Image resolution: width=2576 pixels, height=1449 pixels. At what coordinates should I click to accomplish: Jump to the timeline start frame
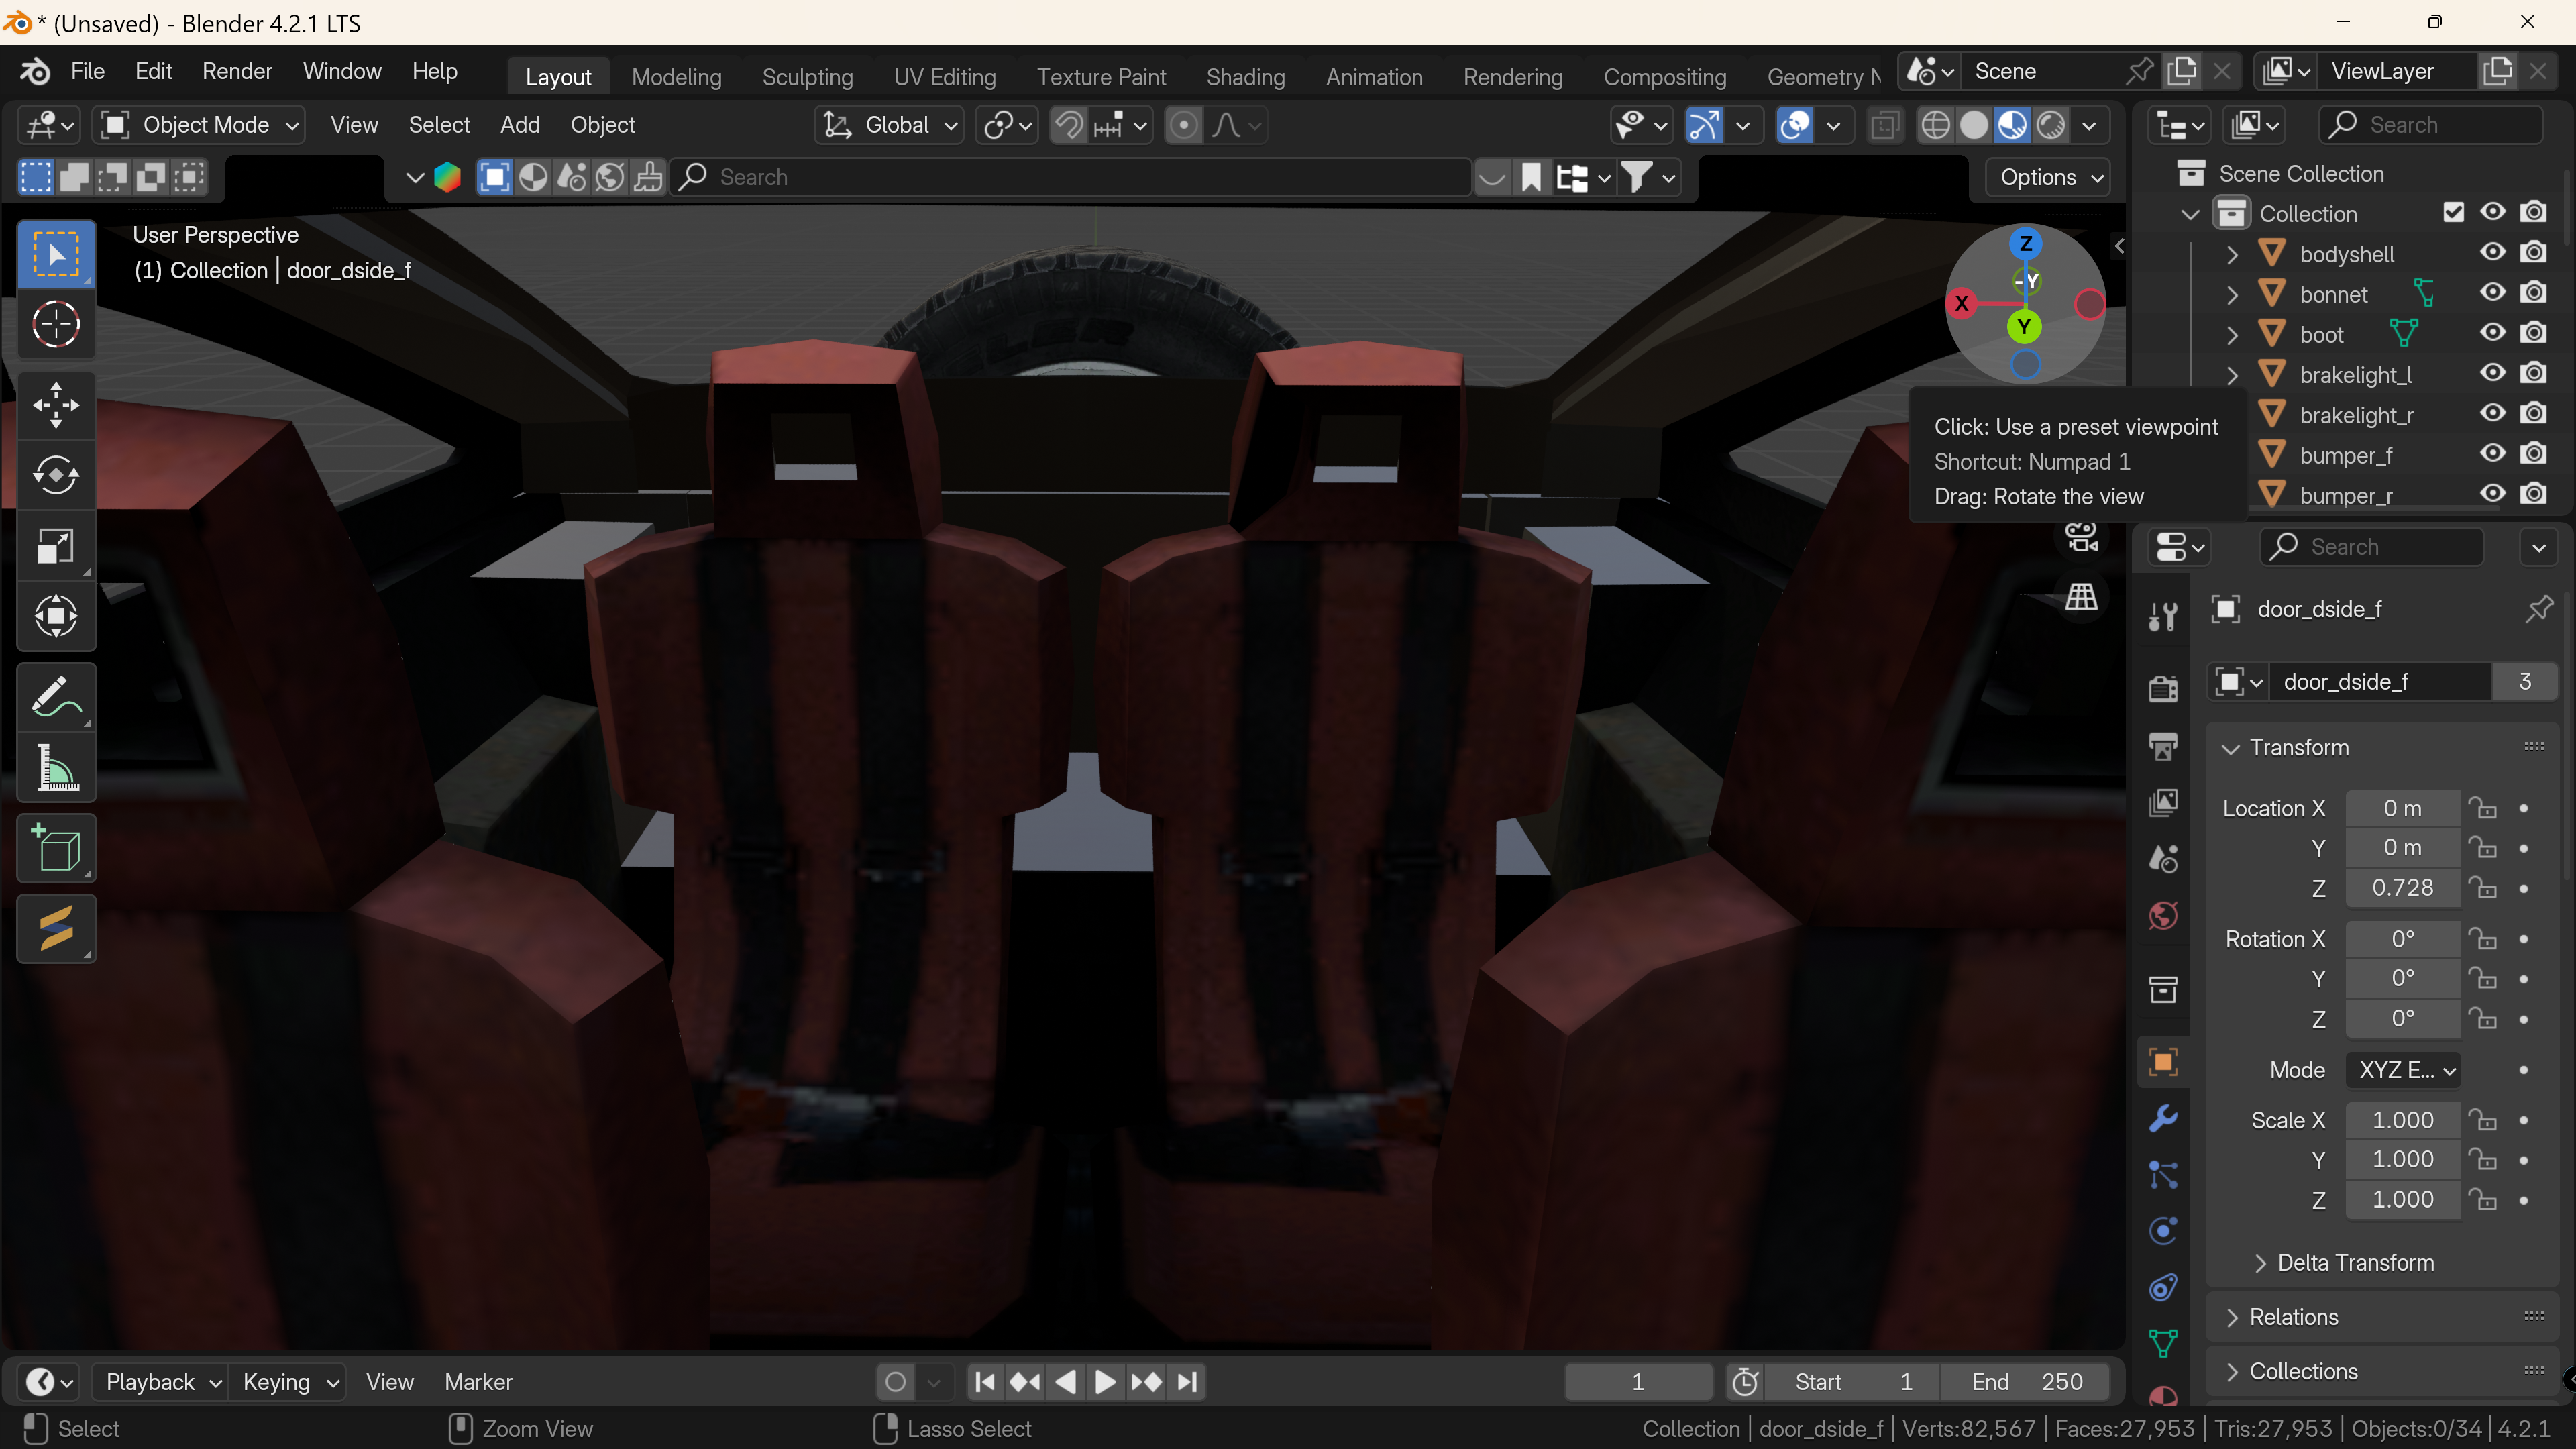[985, 1382]
